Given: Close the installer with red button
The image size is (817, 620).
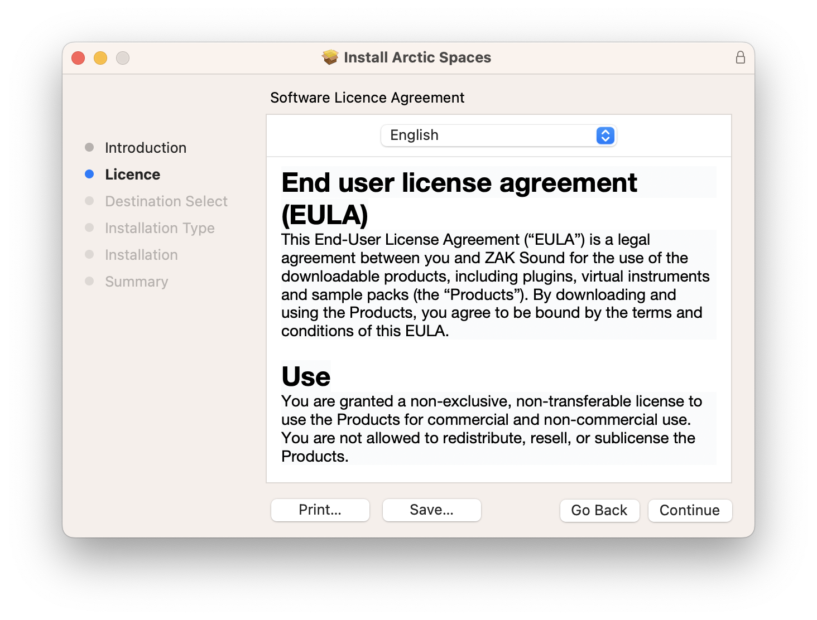Looking at the screenshot, I should click(x=78, y=58).
